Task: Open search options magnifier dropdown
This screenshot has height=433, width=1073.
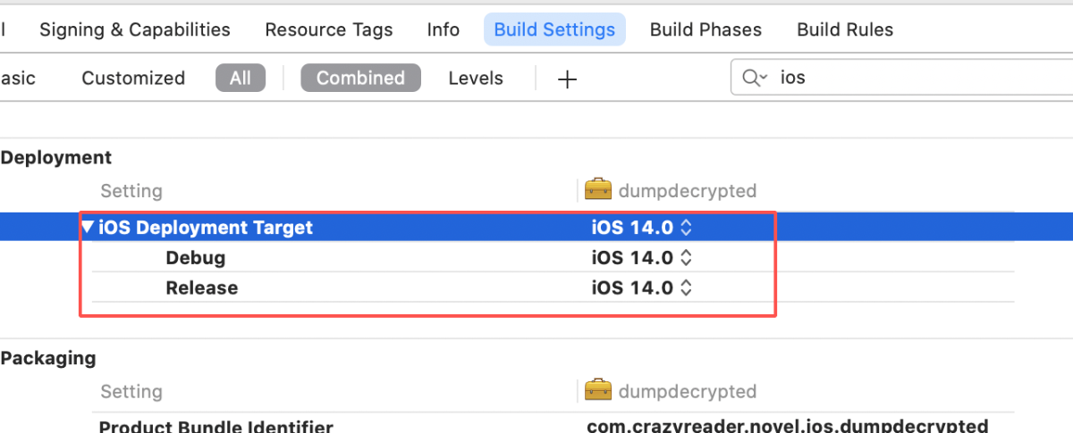Action: 755,78
